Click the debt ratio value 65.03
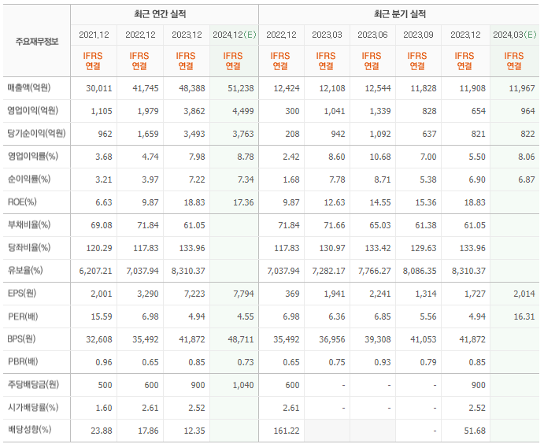 point(380,225)
